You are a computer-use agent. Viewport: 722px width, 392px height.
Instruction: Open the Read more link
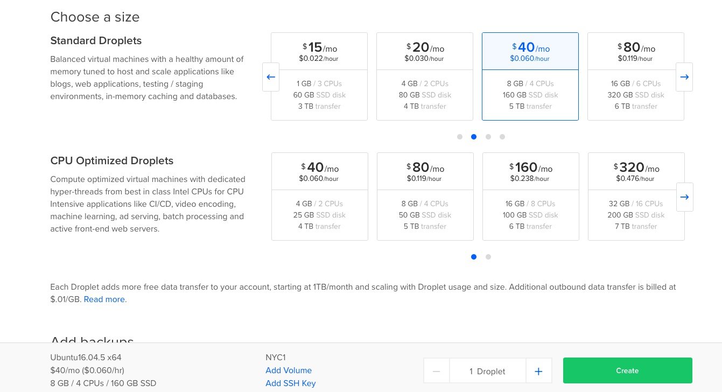pos(104,299)
